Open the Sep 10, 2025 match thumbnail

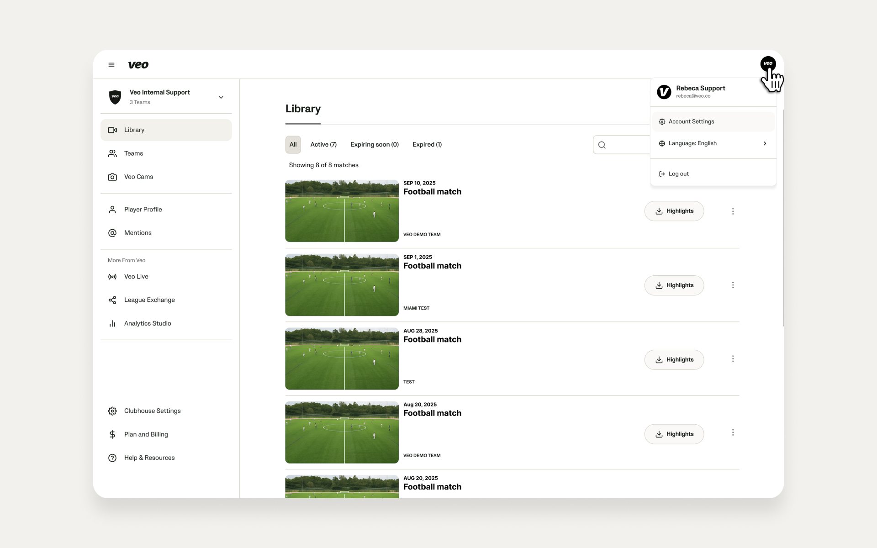(x=342, y=211)
